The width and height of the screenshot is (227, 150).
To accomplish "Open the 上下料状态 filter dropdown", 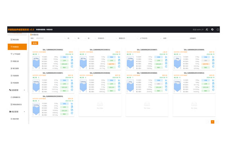I will coord(155,38).
